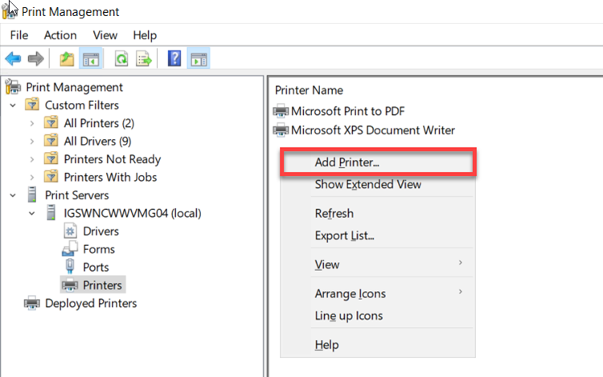Toggle Show/Hide Console Tree toolbar icon

pos(90,59)
